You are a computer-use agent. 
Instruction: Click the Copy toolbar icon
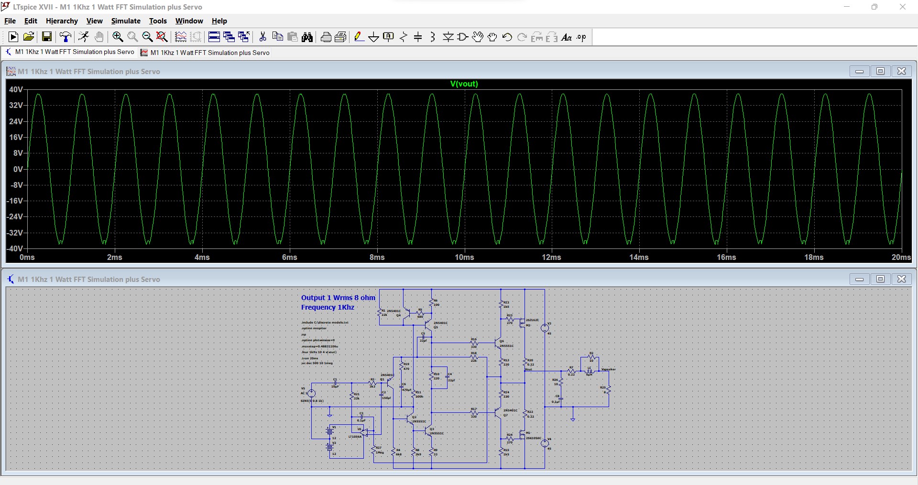(277, 37)
